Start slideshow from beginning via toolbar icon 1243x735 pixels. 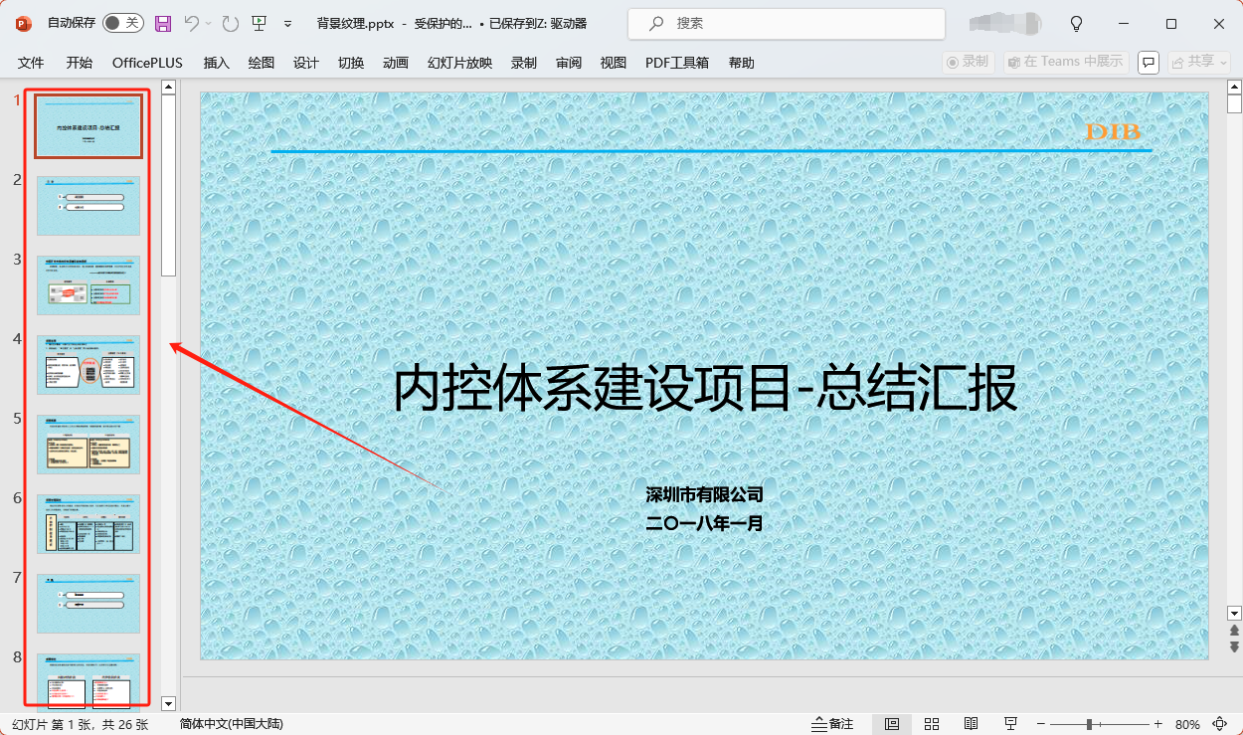click(259, 23)
